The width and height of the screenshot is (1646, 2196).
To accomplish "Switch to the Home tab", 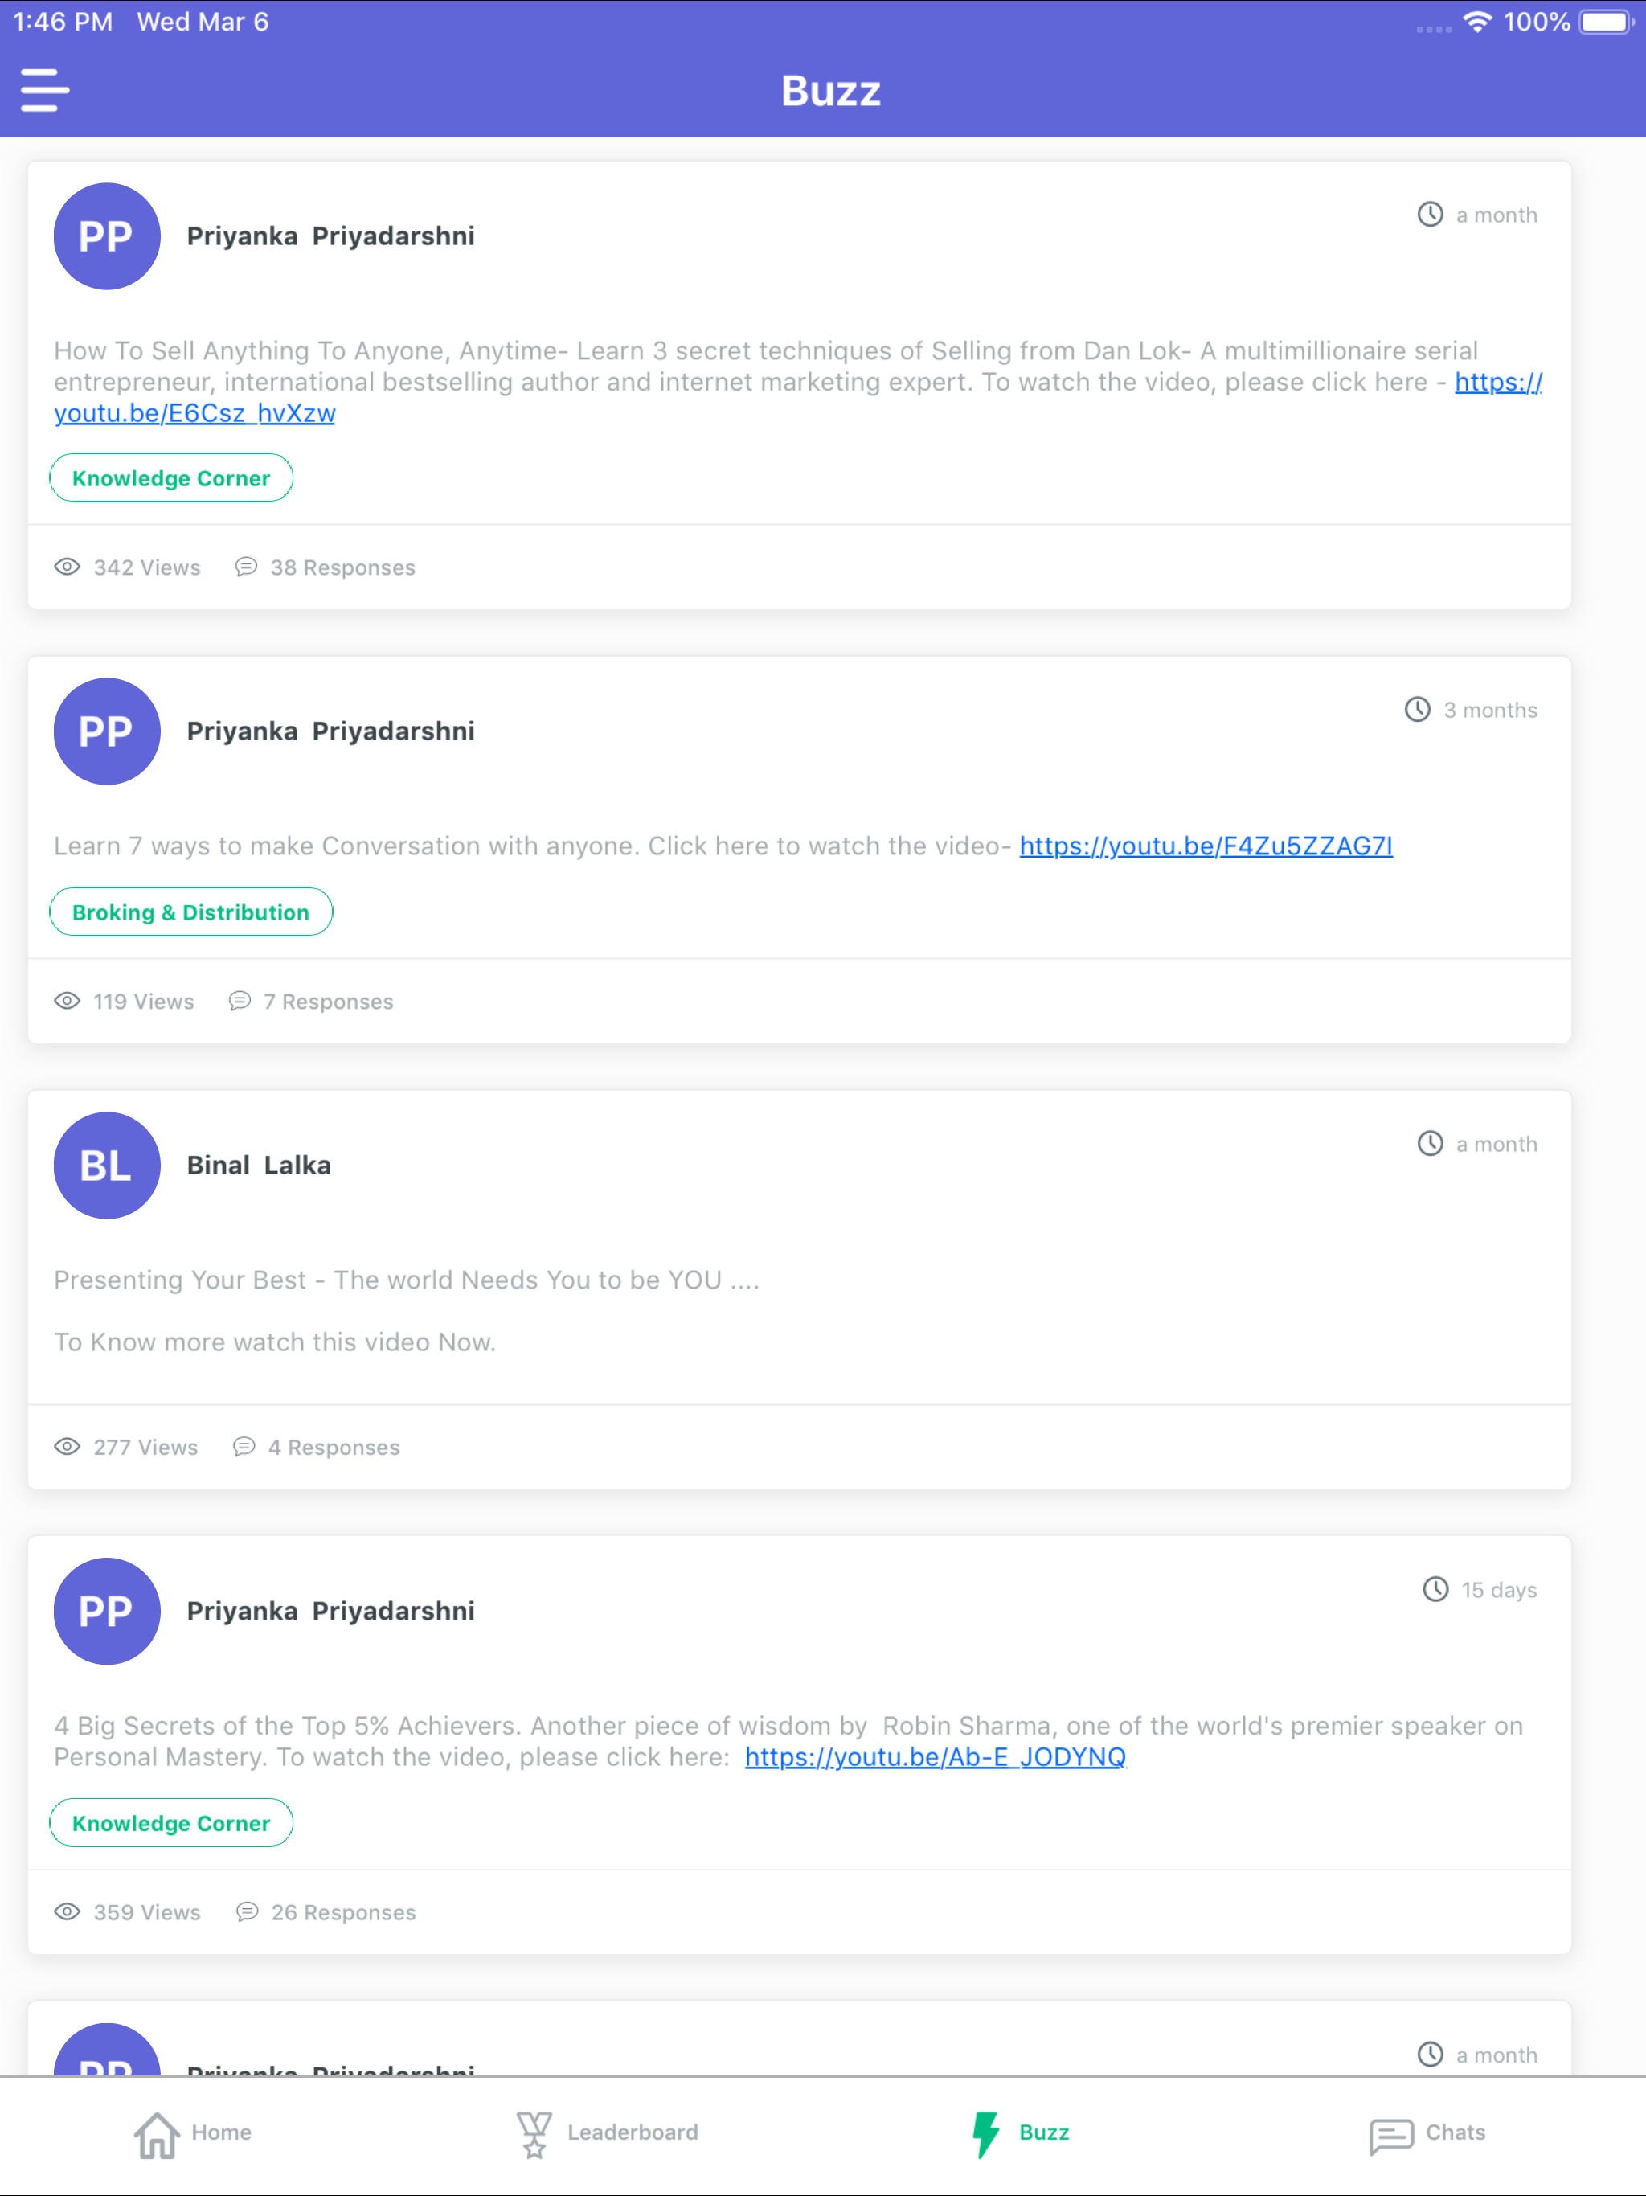I will click(x=220, y=2132).
